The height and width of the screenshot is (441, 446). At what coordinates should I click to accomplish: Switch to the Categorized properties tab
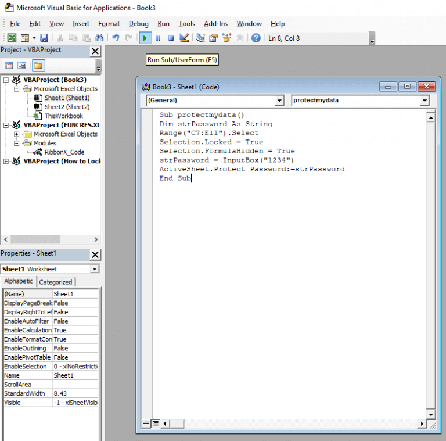coord(56,282)
